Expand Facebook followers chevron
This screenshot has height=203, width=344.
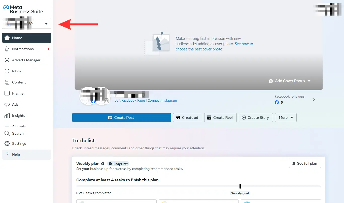pyautogui.click(x=314, y=99)
